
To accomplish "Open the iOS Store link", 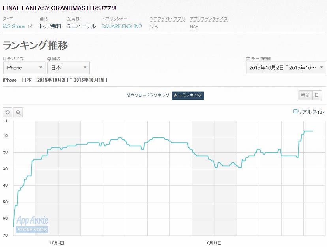I will [x=14, y=26].
